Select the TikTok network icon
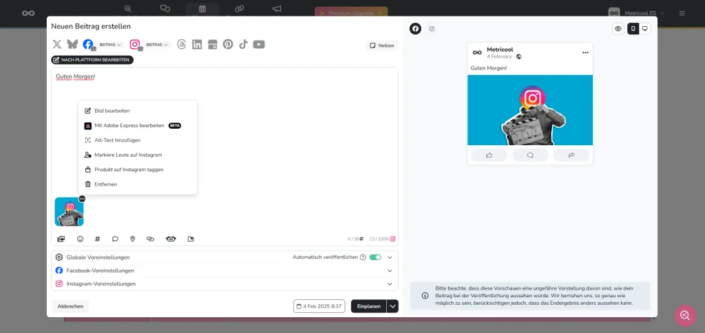Viewport: 705px width, 333px height. click(x=243, y=44)
